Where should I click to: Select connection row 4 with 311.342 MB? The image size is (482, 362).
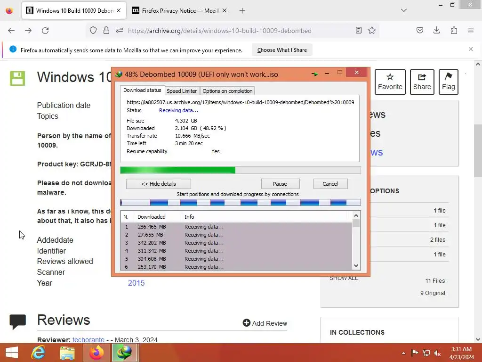click(x=236, y=251)
